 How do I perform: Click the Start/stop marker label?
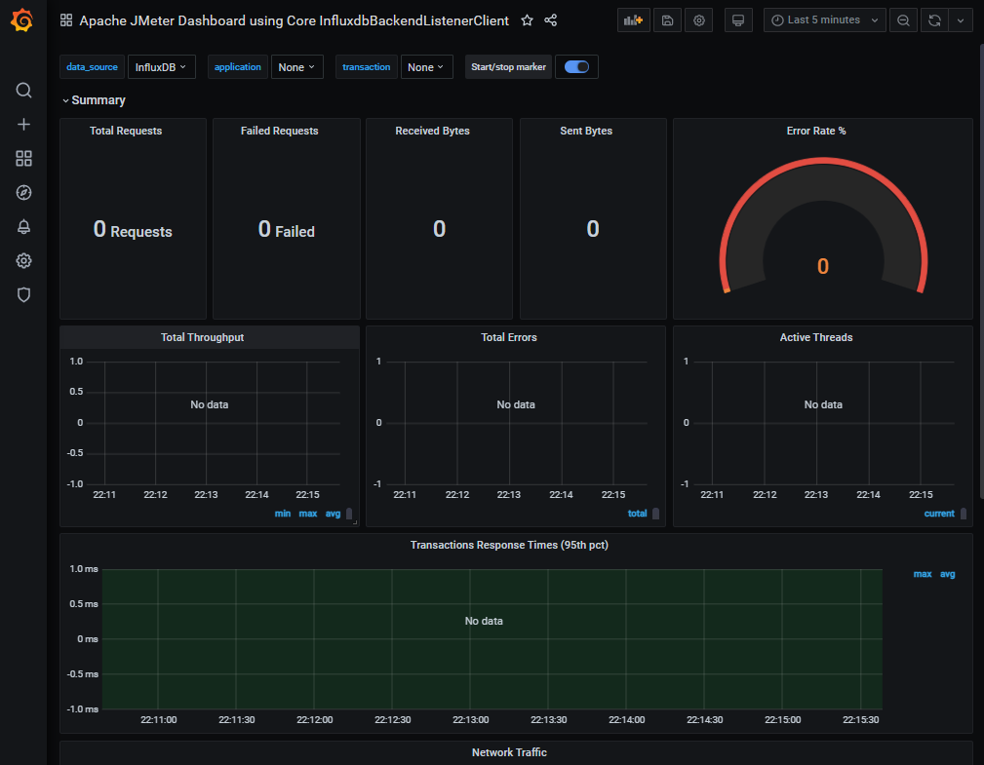[508, 67]
